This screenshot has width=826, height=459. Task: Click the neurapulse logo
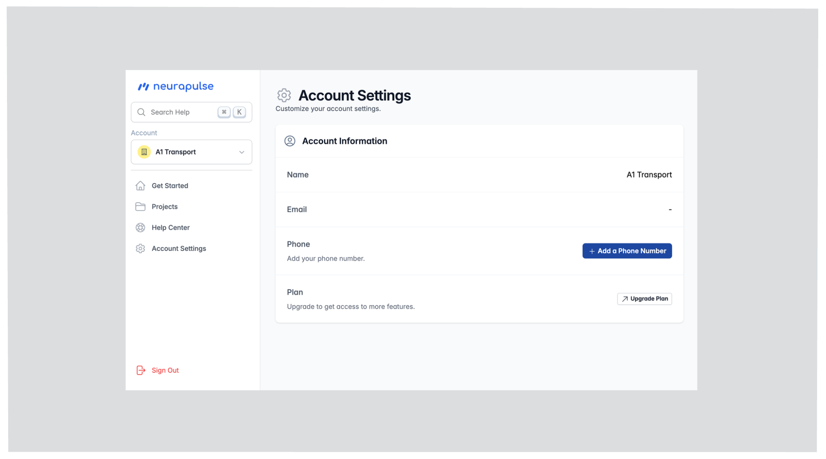(175, 86)
